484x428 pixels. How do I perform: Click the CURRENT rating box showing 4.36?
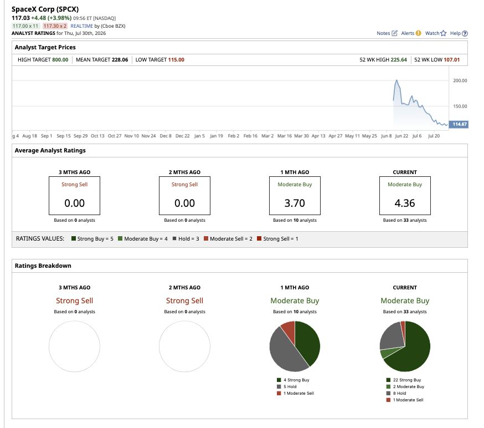[x=405, y=196]
